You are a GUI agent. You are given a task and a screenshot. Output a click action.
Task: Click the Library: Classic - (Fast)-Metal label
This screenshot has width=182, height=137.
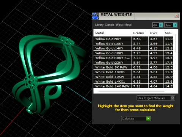pyautogui.click(x=113, y=25)
